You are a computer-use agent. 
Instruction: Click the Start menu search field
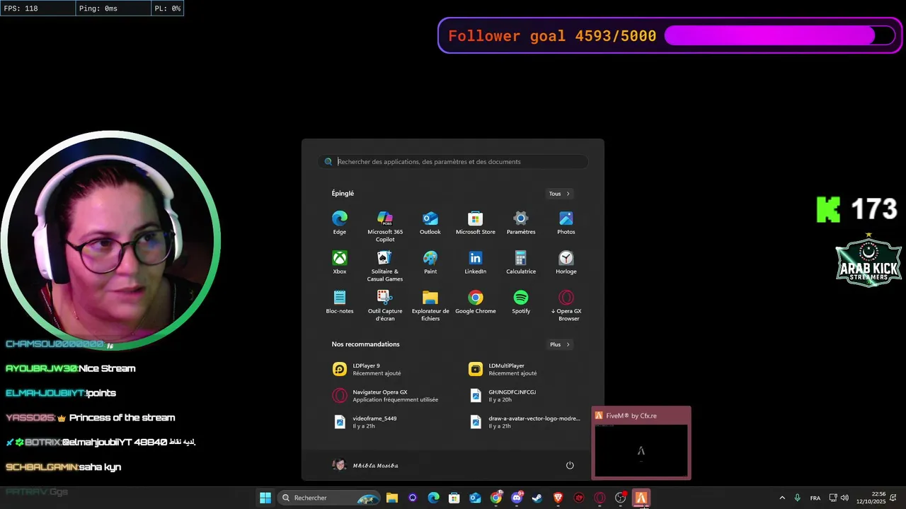(x=453, y=162)
